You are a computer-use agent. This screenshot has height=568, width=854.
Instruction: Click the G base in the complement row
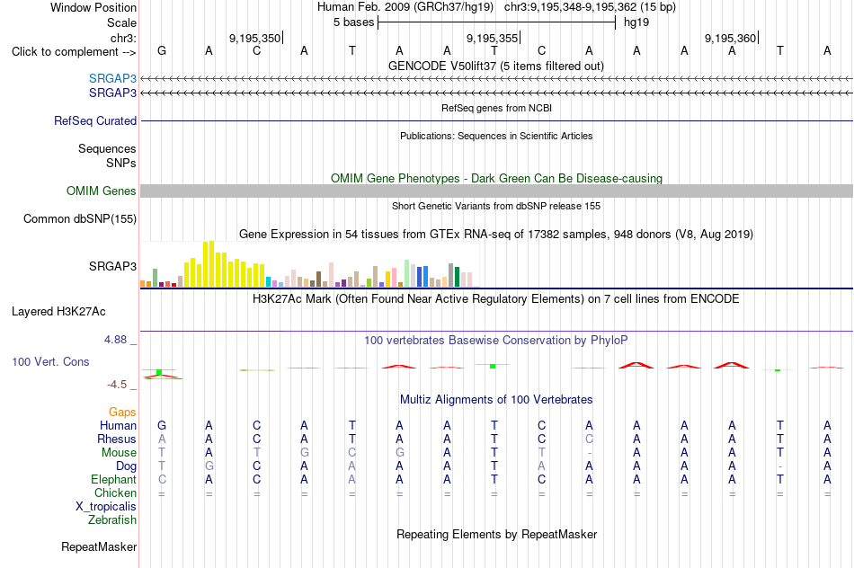(x=162, y=50)
